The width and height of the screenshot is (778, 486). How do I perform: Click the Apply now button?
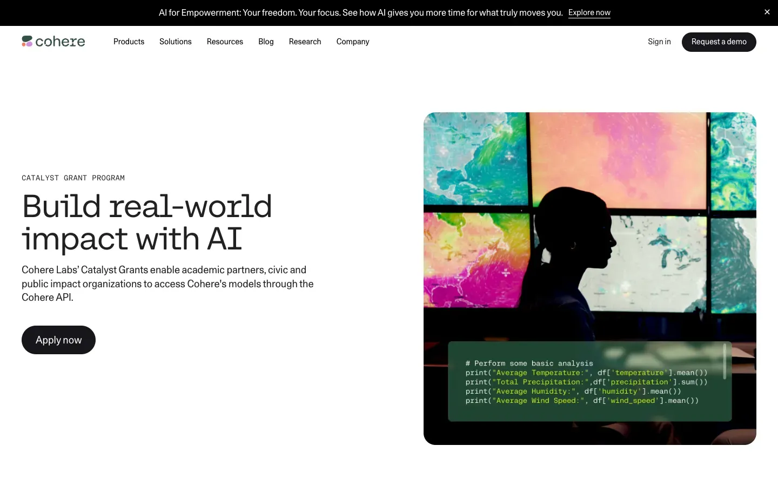click(x=58, y=340)
